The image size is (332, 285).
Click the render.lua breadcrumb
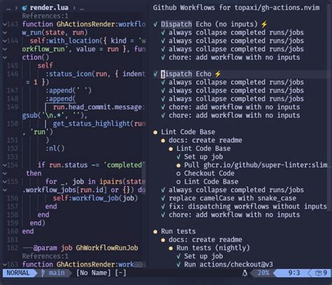pos(49,8)
